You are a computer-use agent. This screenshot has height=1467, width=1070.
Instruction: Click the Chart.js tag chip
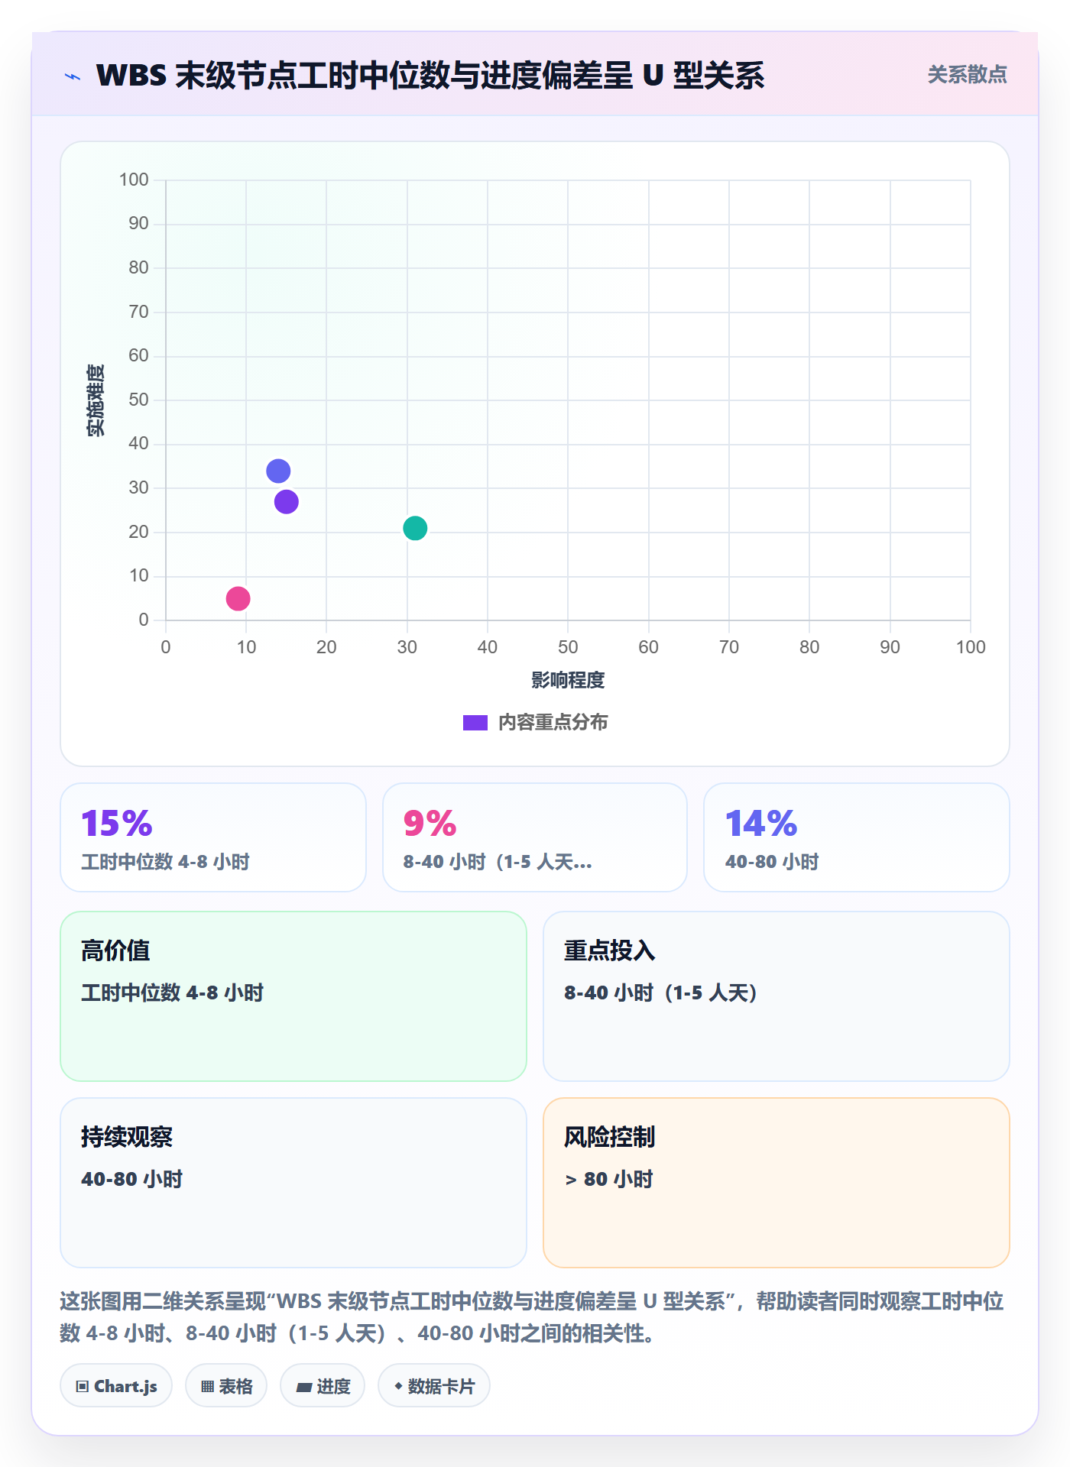116,1386
